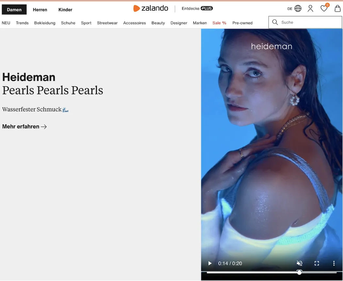Open the Schuhe menu

[x=68, y=23]
